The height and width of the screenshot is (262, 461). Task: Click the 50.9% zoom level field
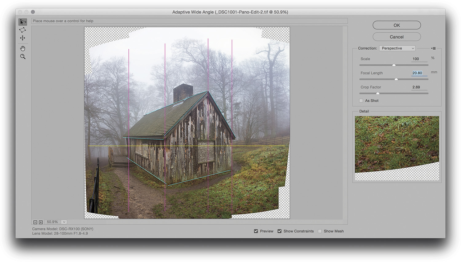pyautogui.click(x=53, y=222)
